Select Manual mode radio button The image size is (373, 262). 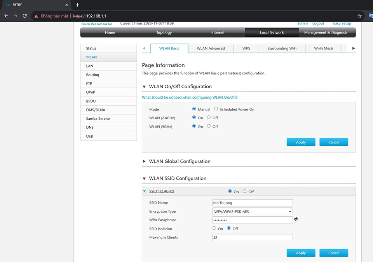[194, 109]
